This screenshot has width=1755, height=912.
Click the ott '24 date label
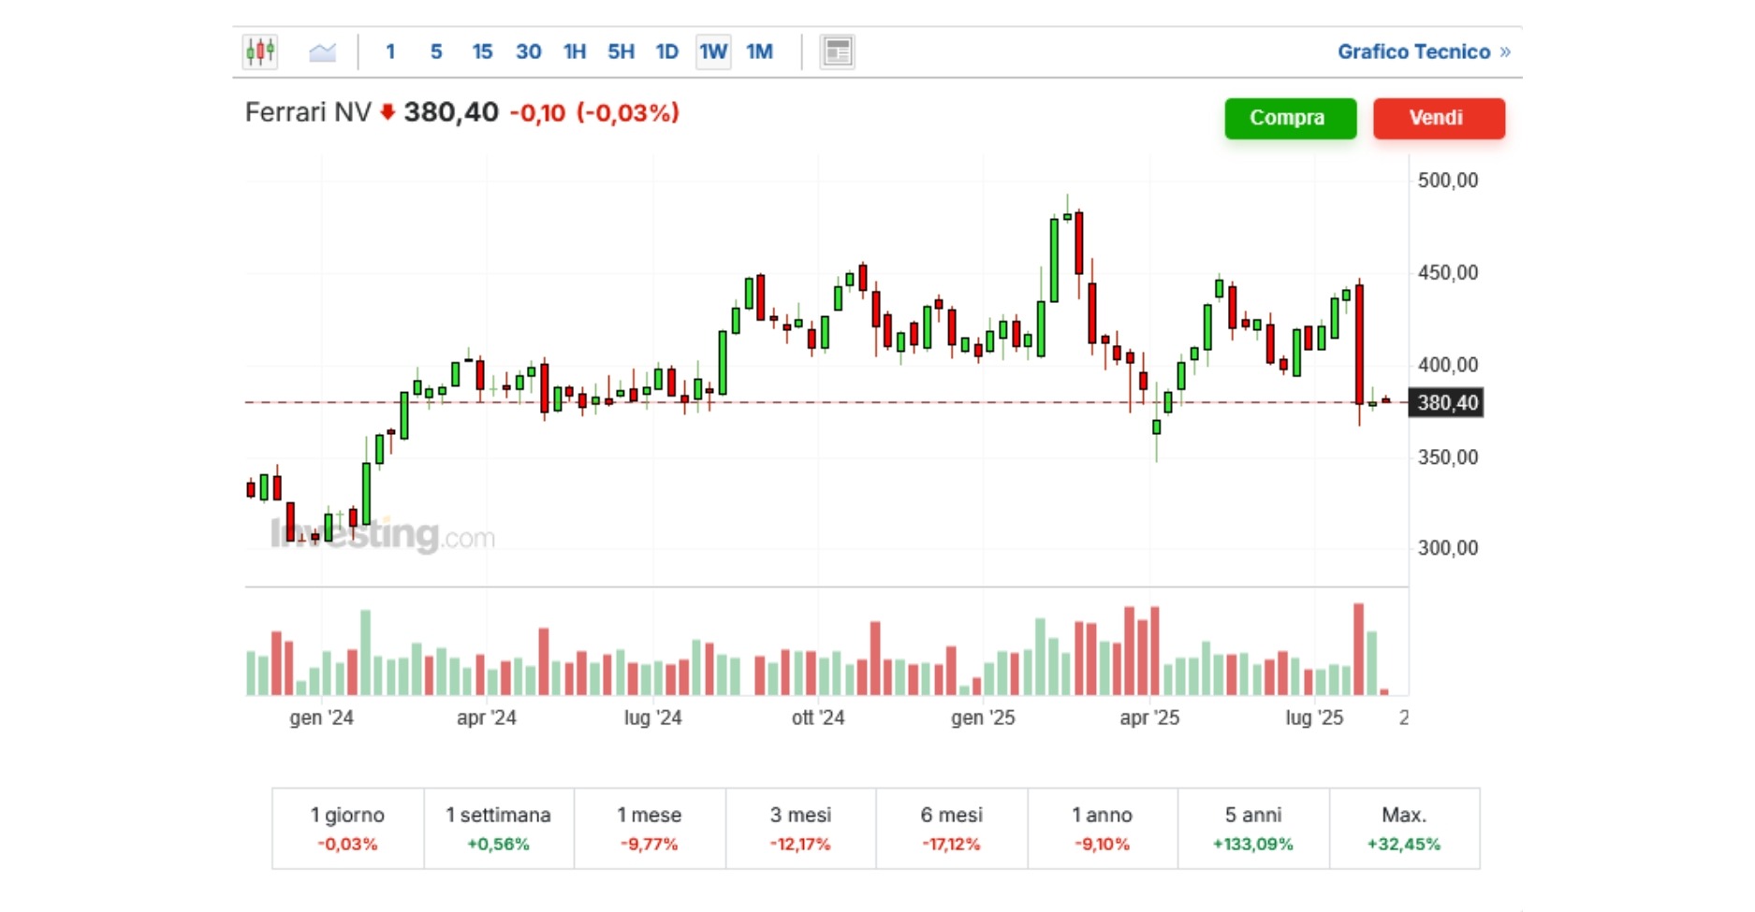[x=818, y=717]
